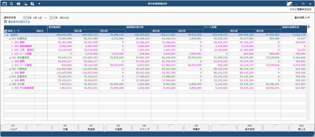Image resolution: width=315 pixels, height=137 pixels.
Task: Click the window menu icon in title bar
Action: (x=4, y=3)
